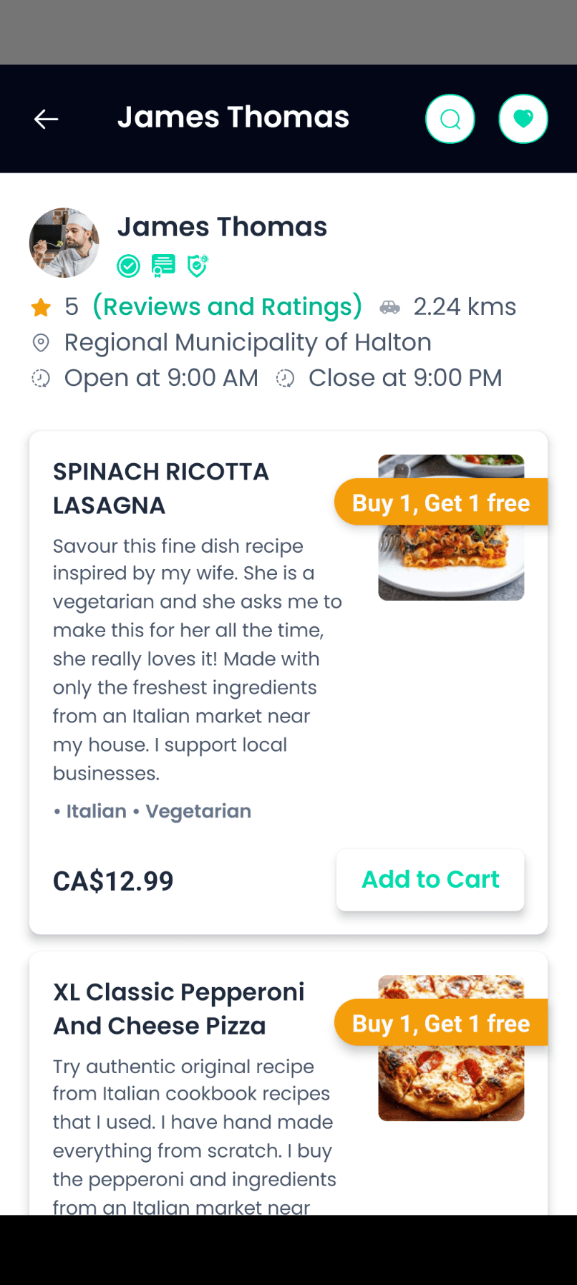Click the certificate badge icon

point(163,266)
